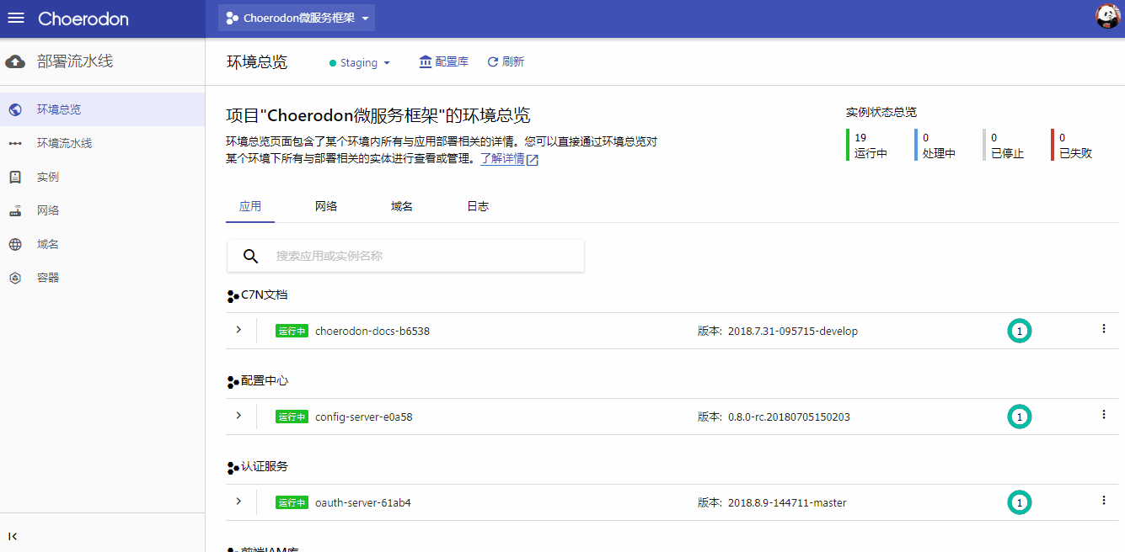Click the 部署流水线 sidebar title

pos(75,61)
